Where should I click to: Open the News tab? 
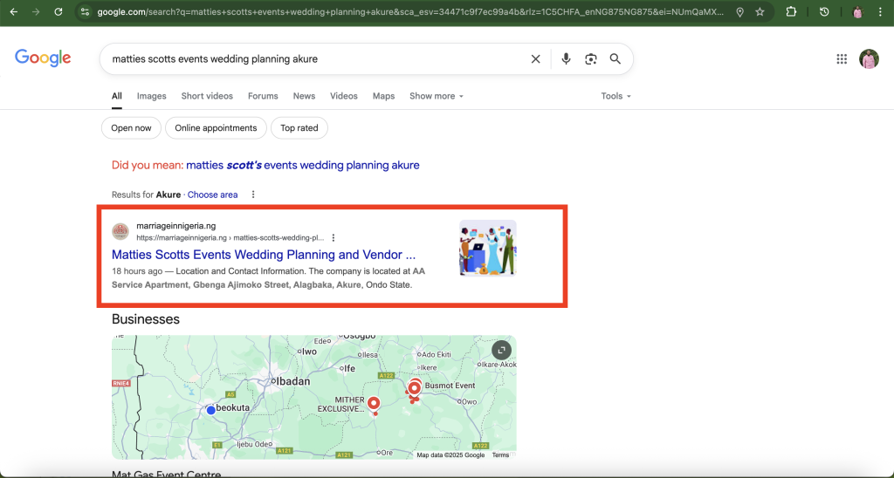304,96
